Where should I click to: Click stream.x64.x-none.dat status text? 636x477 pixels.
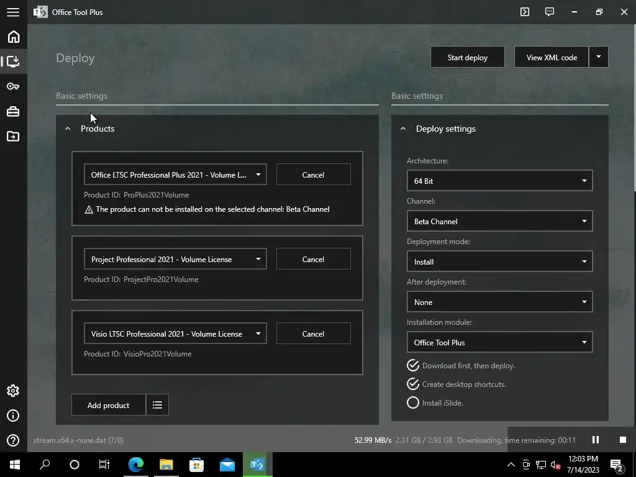tap(78, 440)
